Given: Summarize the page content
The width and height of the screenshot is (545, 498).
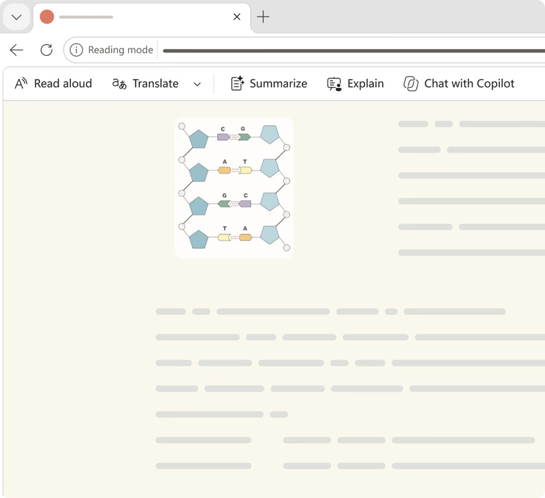Looking at the screenshot, I should click(x=269, y=84).
